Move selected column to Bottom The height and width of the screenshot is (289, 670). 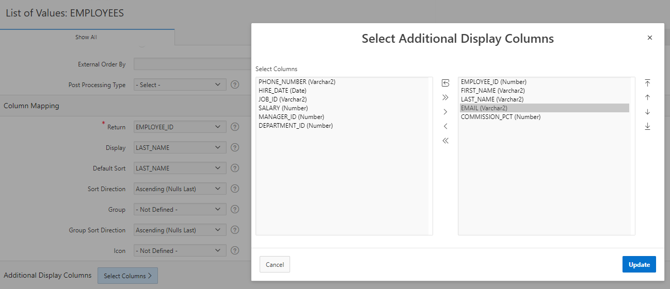[x=648, y=126]
